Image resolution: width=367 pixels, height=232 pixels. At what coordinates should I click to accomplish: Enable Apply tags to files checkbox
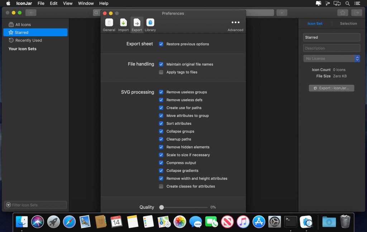[161, 72]
